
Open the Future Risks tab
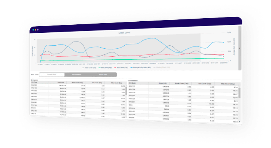coord(103,75)
